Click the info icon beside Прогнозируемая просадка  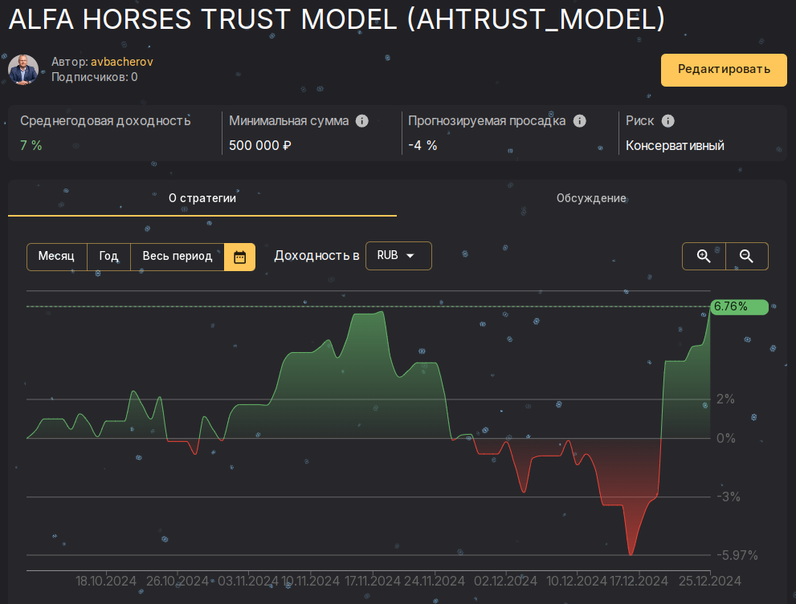(580, 120)
